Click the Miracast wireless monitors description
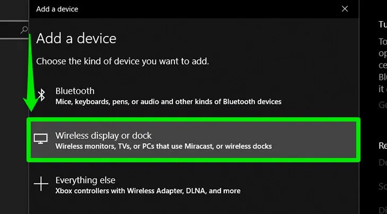The image size is (387, 214). click(163, 146)
